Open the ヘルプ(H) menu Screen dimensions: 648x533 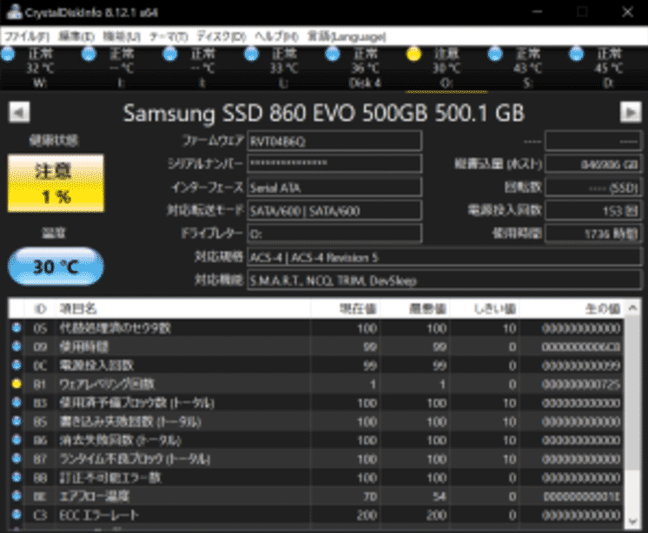coord(276,36)
